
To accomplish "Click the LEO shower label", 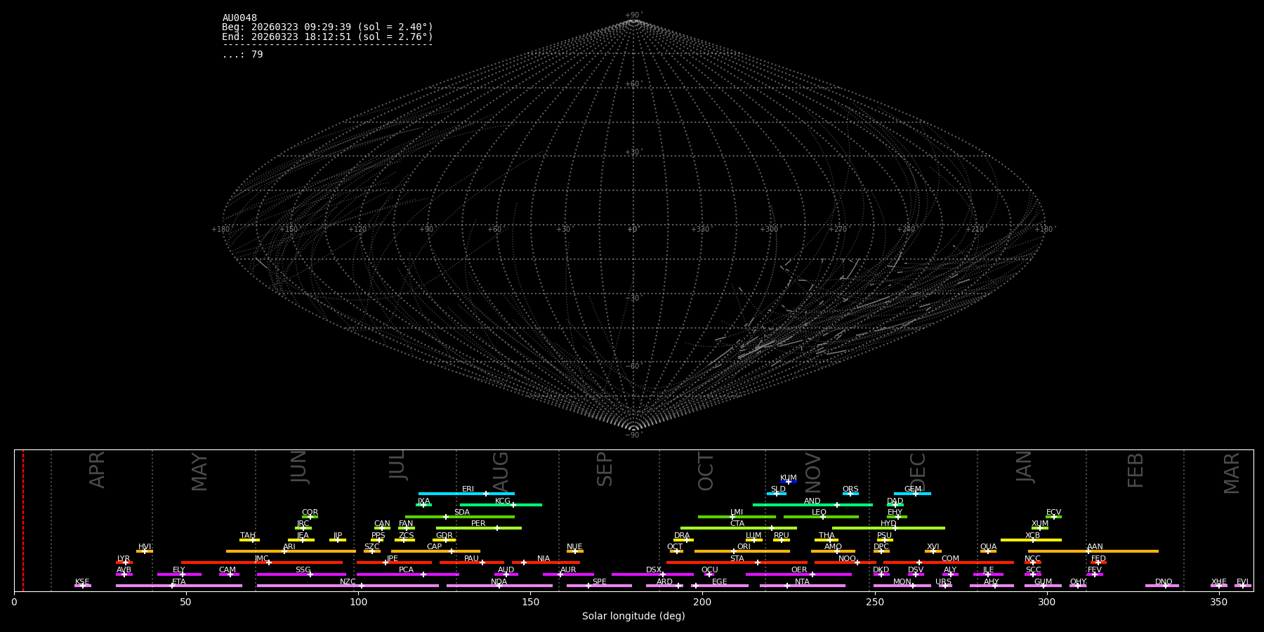I will coord(819,513).
